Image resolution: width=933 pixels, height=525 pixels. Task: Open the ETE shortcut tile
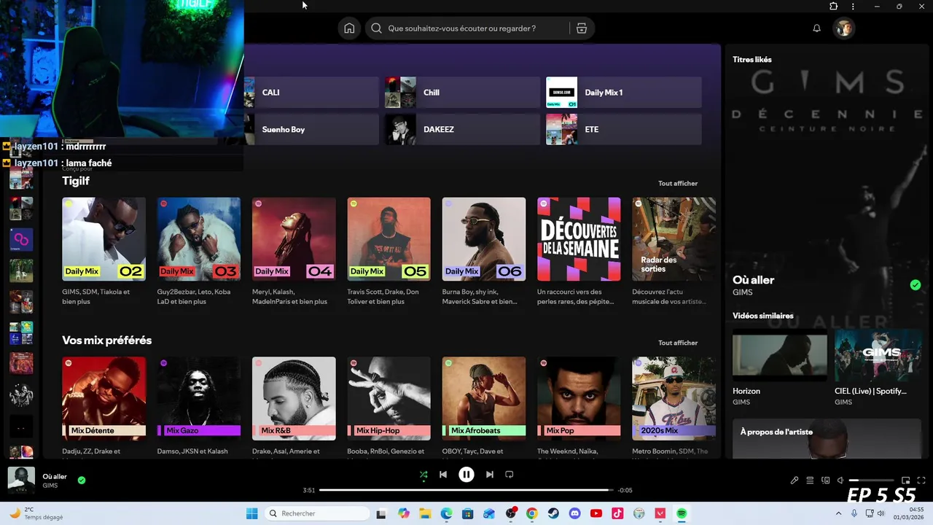click(x=624, y=129)
